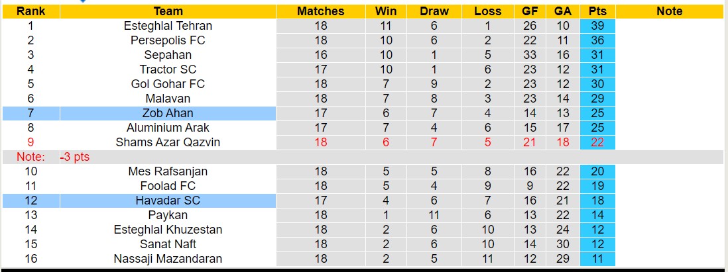Click the Note column header
728x272 pixels.
pyautogui.click(x=669, y=11)
